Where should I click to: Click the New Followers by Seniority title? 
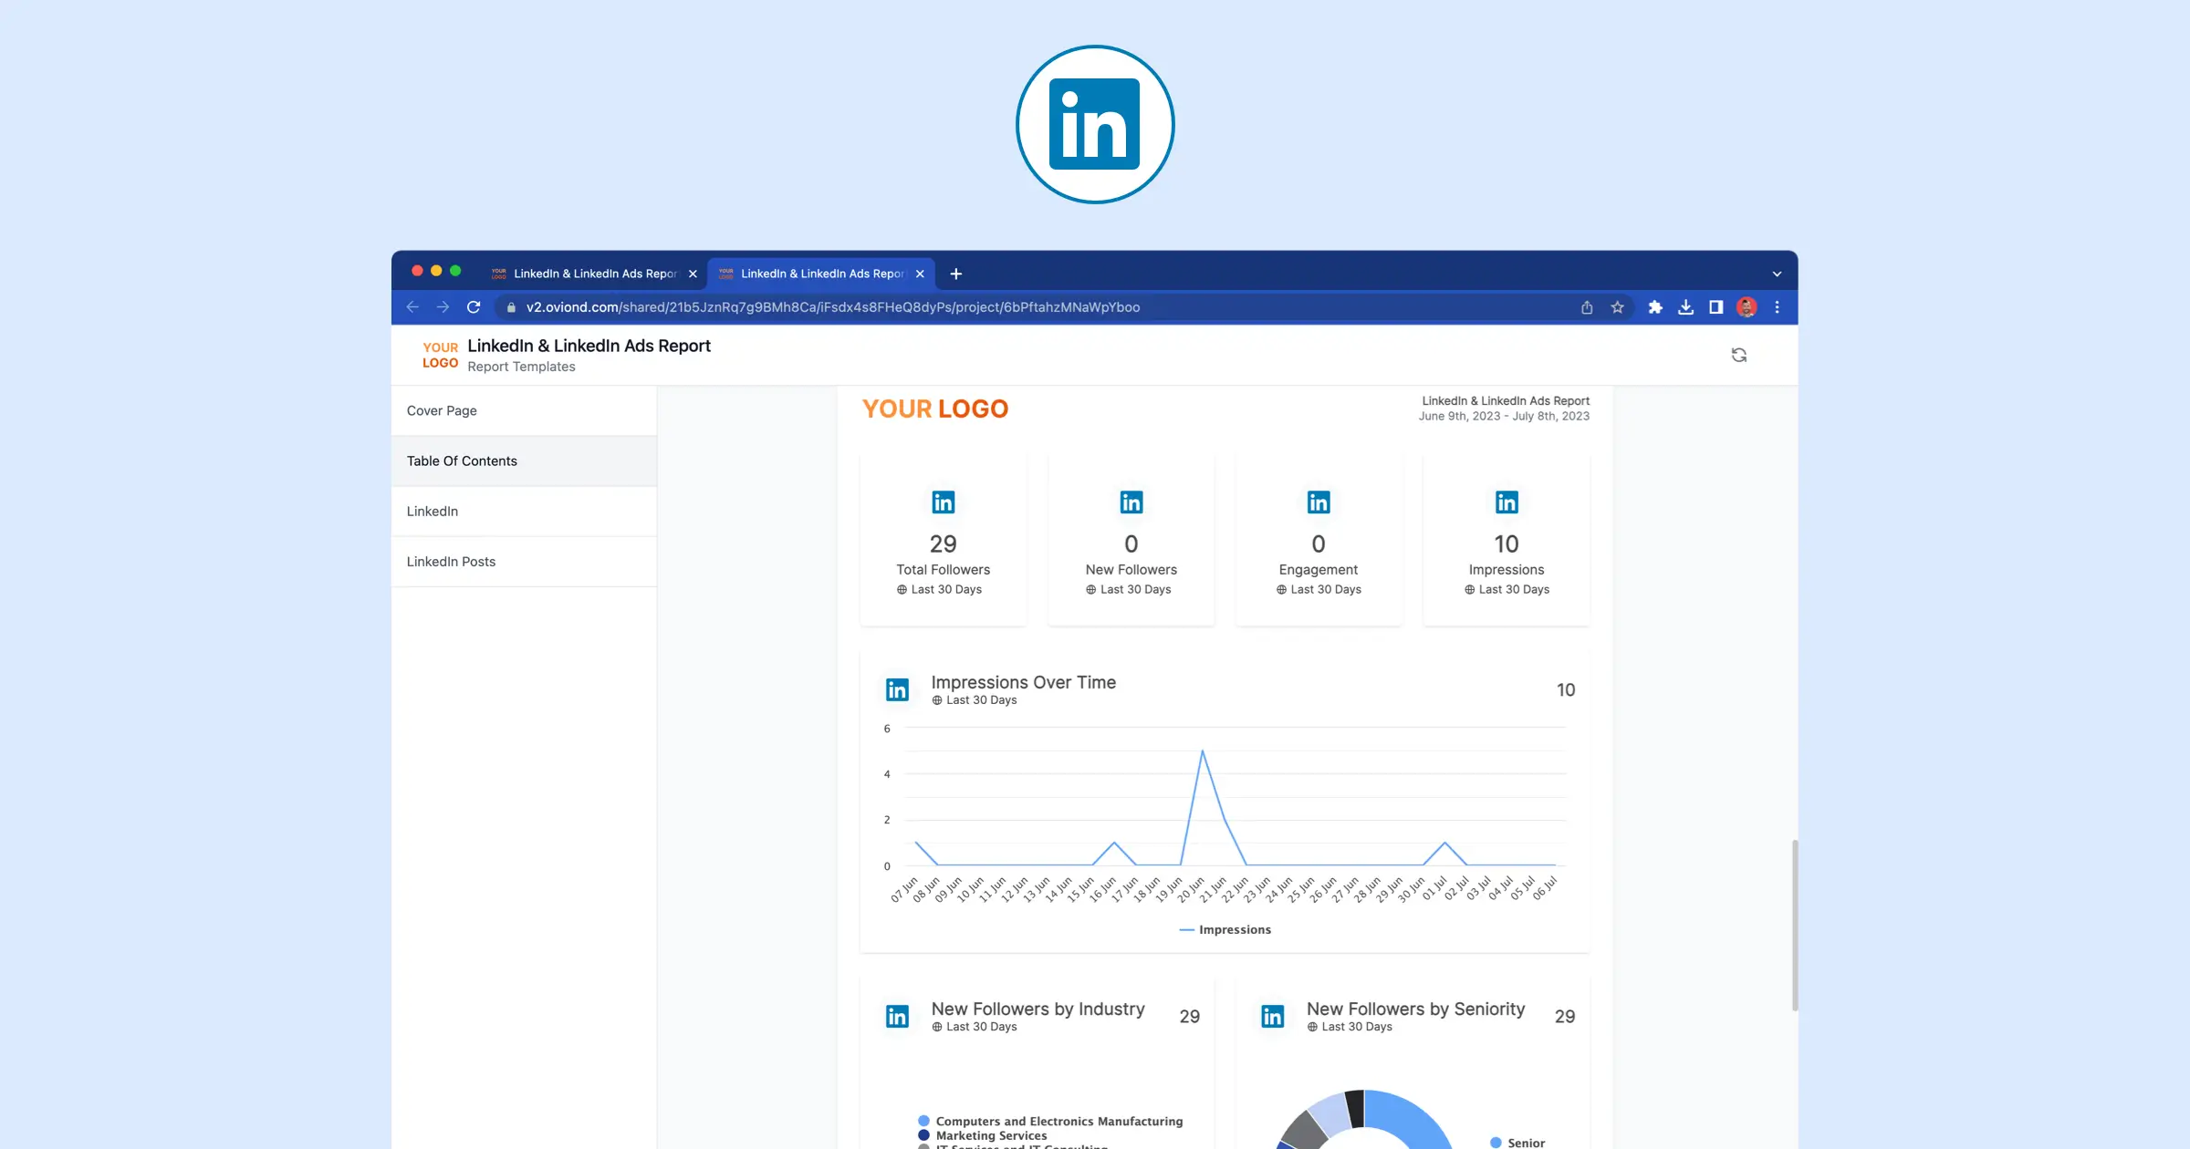click(x=1415, y=1009)
